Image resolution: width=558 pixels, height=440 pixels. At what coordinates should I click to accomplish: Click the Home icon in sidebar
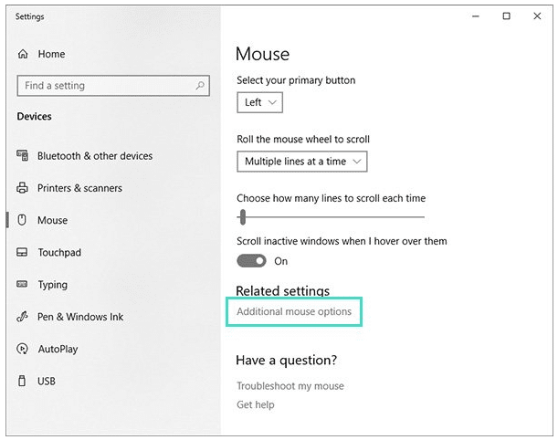pos(23,55)
